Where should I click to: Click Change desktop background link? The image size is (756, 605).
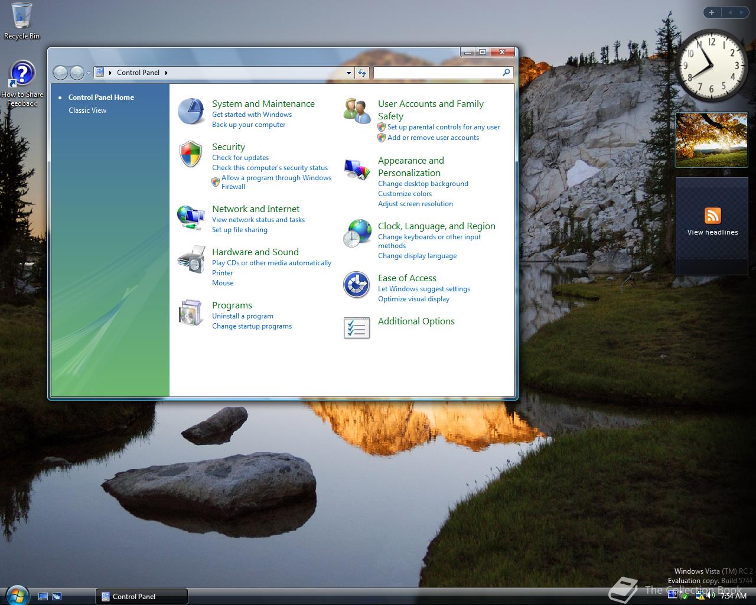point(423,184)
